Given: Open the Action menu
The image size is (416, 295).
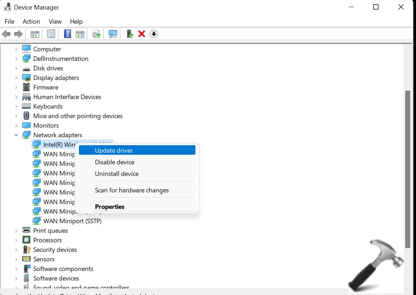Looking at the screenshot, I should click(31, 22).
